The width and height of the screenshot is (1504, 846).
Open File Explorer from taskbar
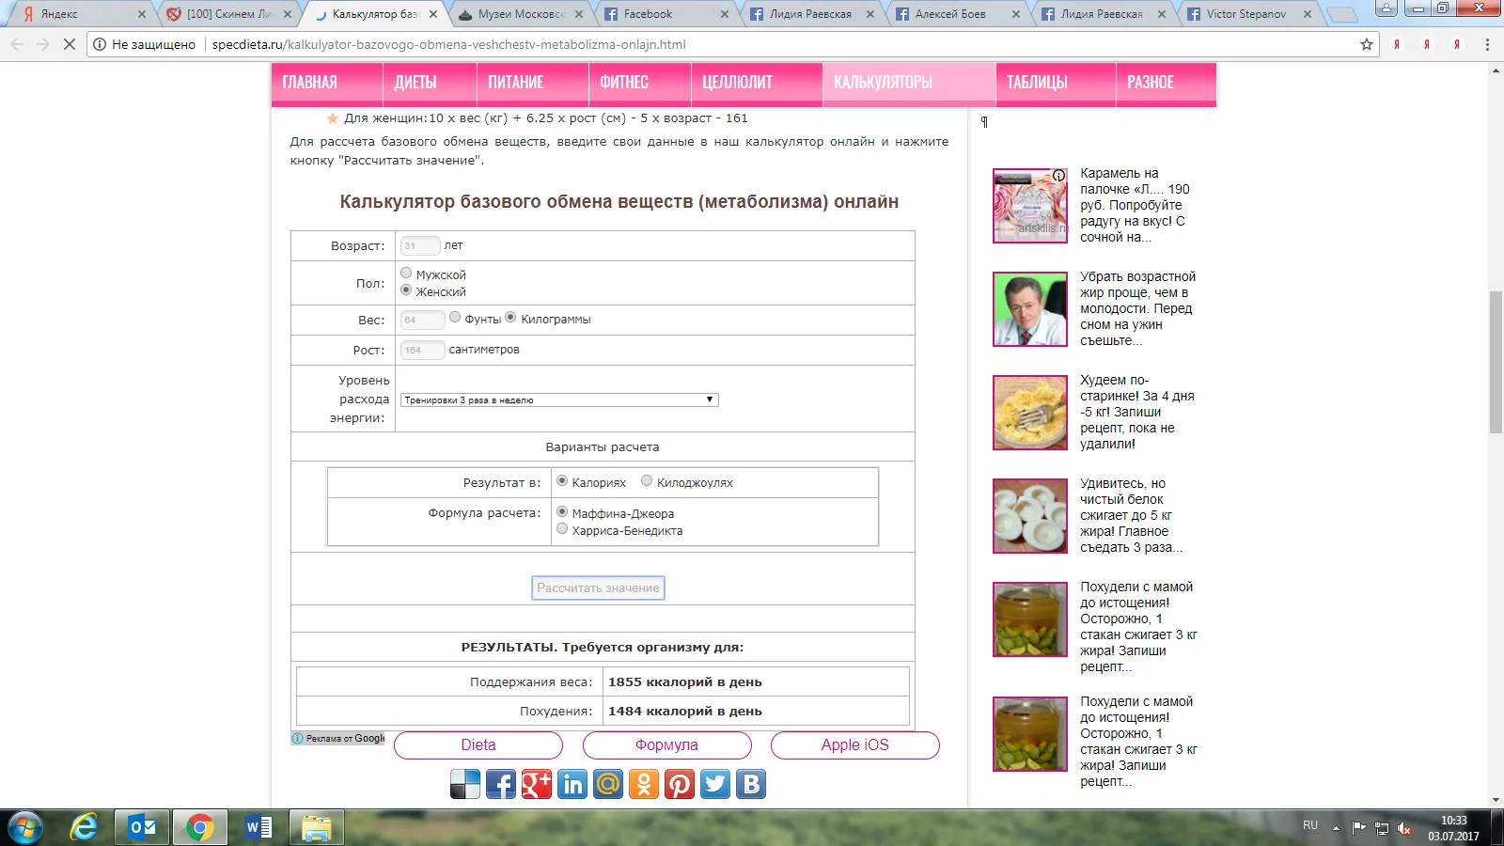pos(317,827)
